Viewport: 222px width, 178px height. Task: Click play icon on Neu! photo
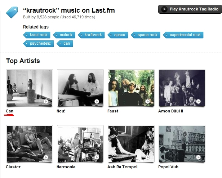(x=97, y=101)
